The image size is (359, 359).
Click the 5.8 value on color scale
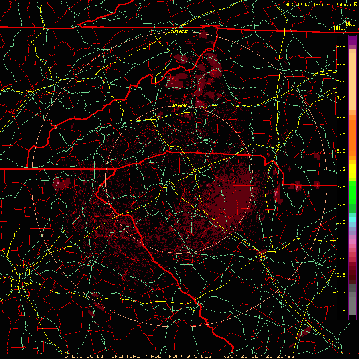coord(341,134)
